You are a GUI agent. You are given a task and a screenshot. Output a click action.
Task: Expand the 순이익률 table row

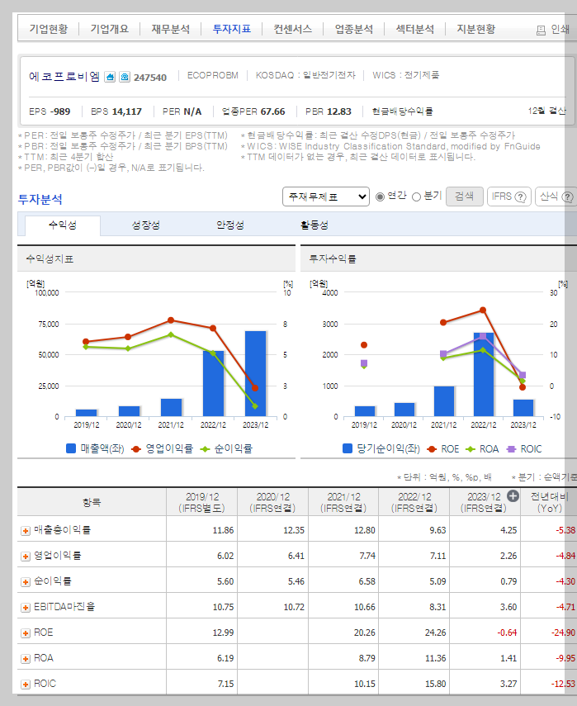pos(26,582)
